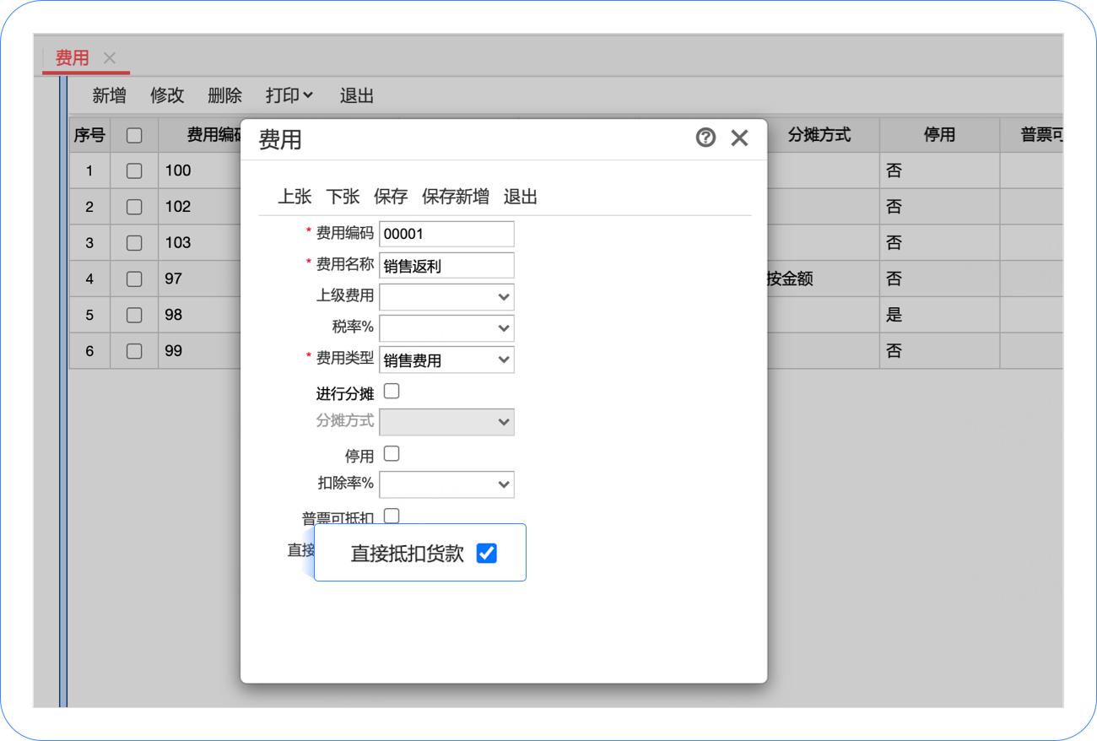Viewport: 1097px width, 741px height.
Task: Open the 上级费用 dropdown
Action: click(447, 297)
